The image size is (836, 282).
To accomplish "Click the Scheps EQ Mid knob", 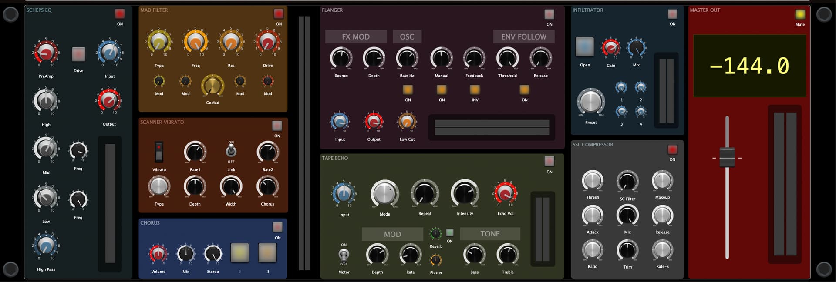I will click(x=46, y=149).
